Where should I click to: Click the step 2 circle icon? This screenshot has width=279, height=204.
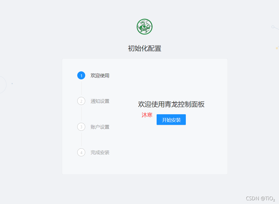pos(81,101)
